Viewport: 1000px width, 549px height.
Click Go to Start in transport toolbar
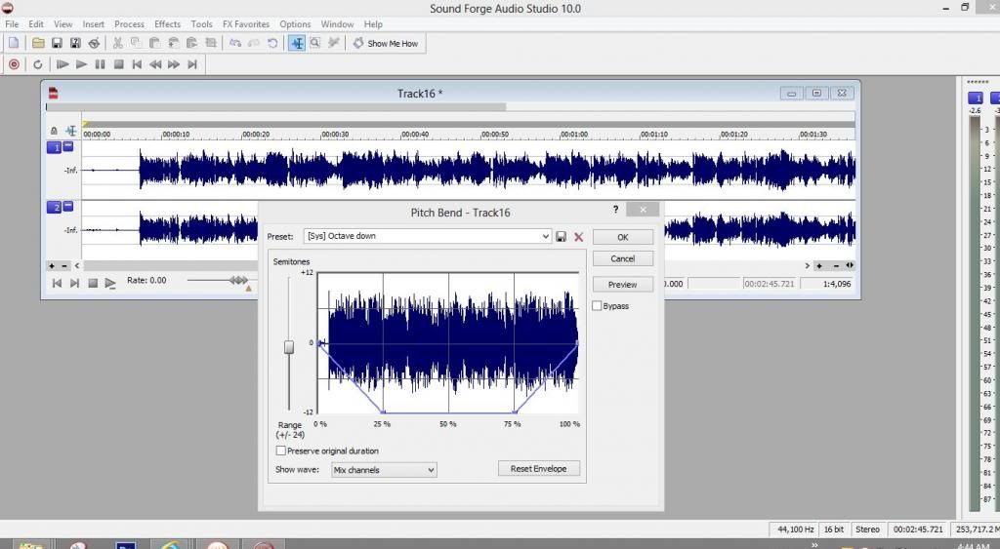[x=137, y=64]
